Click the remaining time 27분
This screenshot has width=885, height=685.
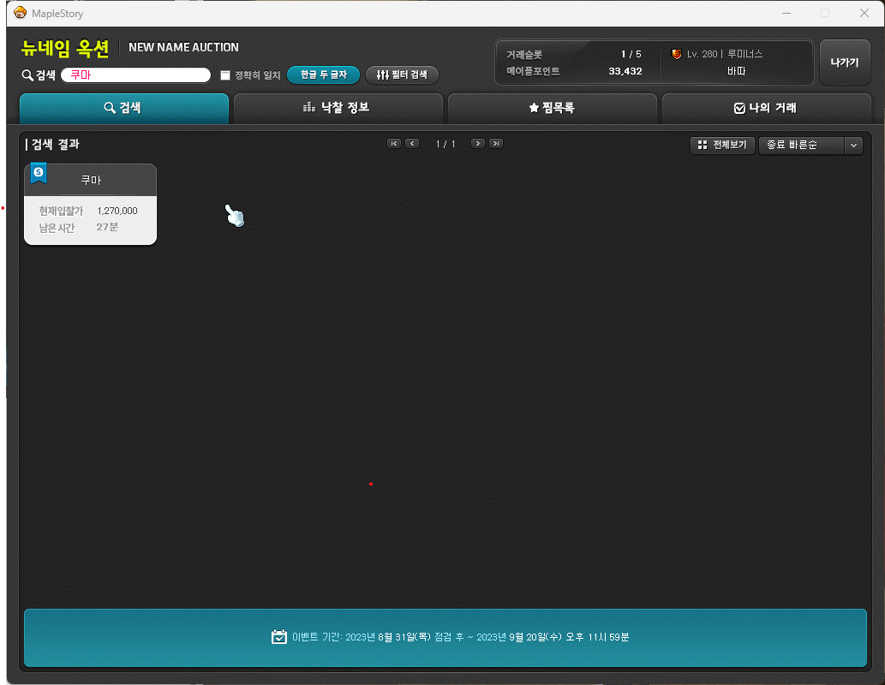pyautogui.click(x=107, y=227)
